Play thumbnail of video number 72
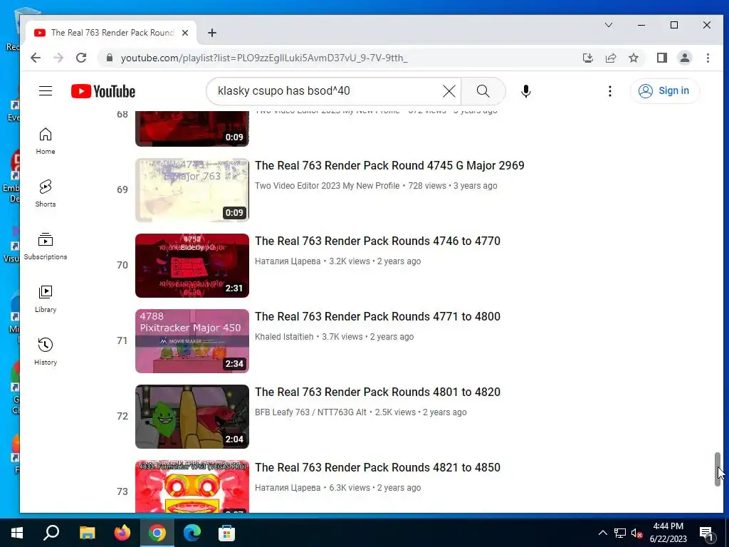This screenshot has width=729, height=547. pos(192,416)
